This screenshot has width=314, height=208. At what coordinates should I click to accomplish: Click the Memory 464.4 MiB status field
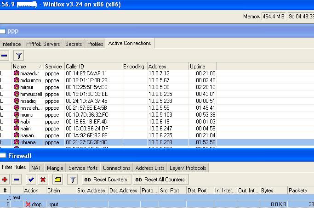coord(274,17)
